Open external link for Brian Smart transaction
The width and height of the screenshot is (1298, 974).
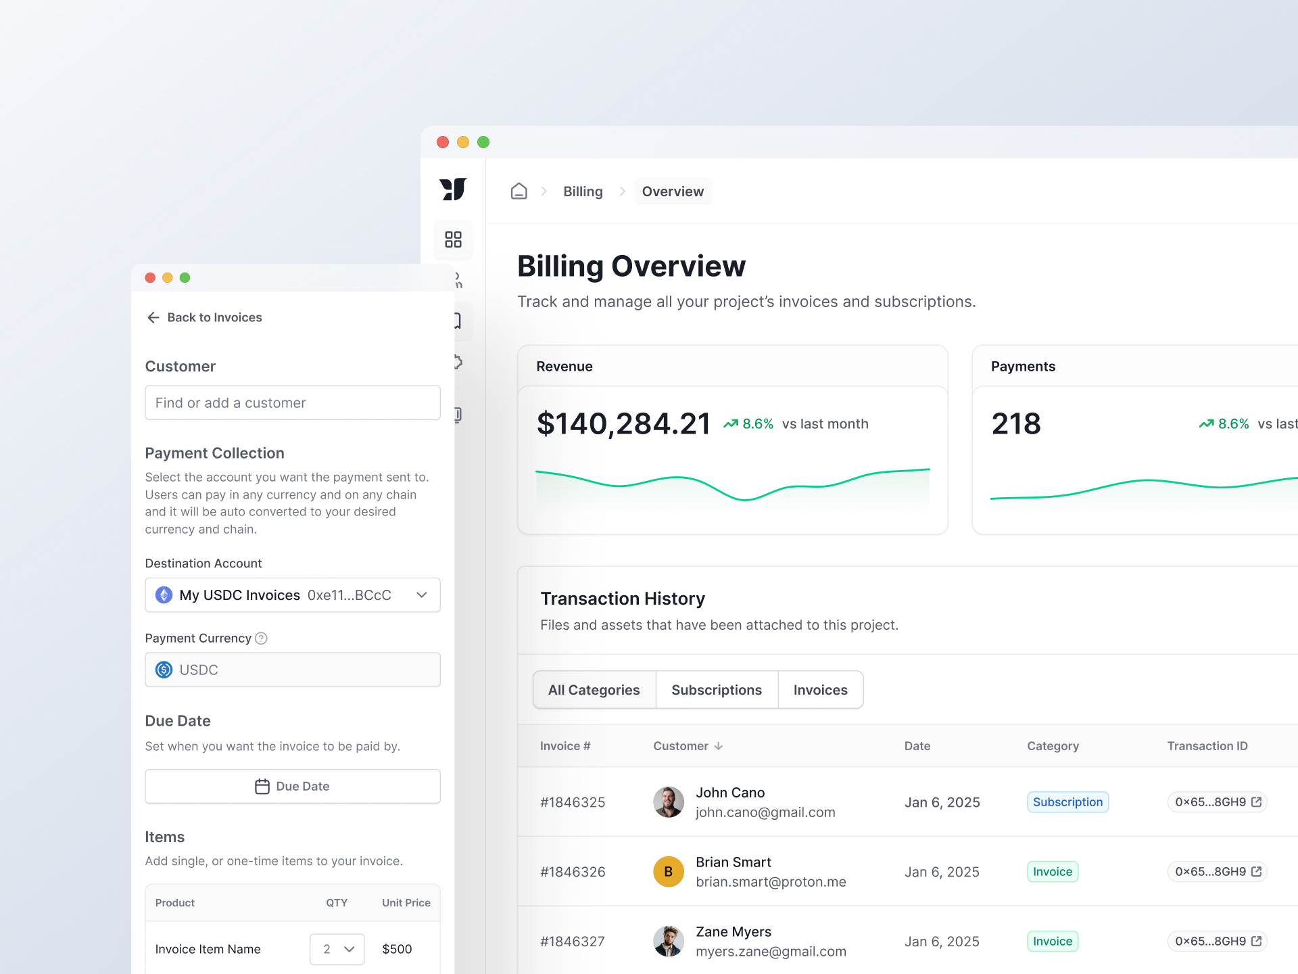pyautogui.click(x=1256, y=871)
